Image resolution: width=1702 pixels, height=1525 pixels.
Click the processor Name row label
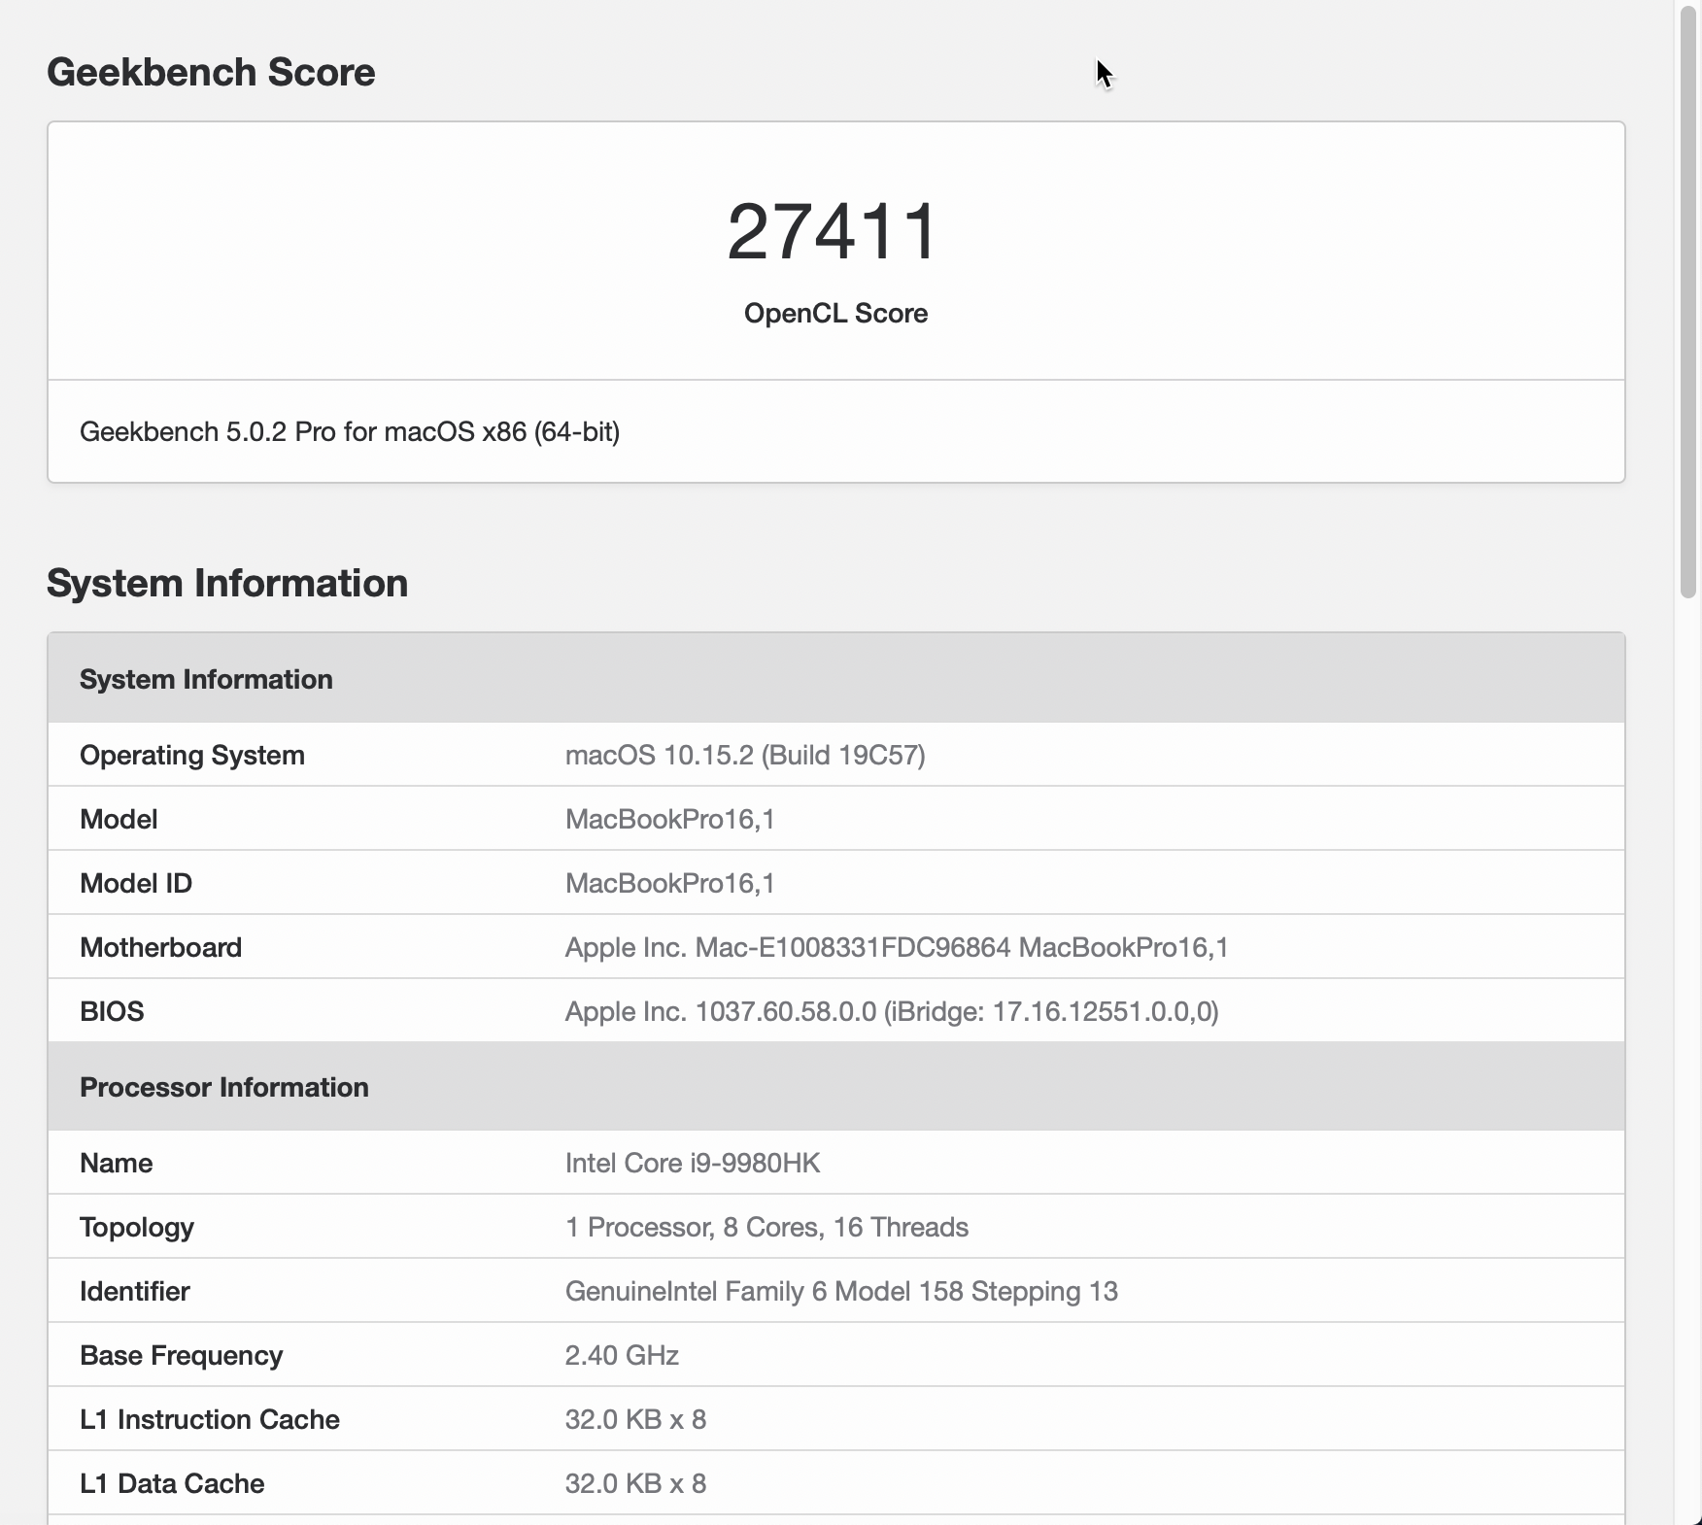(116, 1163)
